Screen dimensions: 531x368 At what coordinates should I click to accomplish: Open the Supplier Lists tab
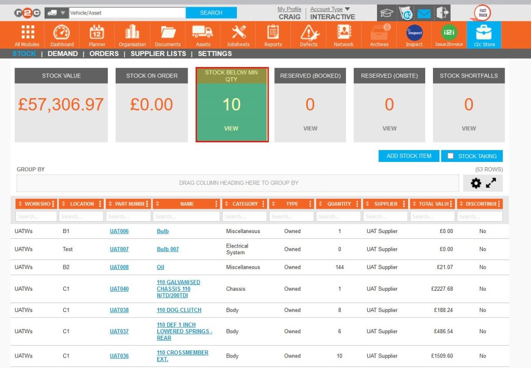coord(158,53)
